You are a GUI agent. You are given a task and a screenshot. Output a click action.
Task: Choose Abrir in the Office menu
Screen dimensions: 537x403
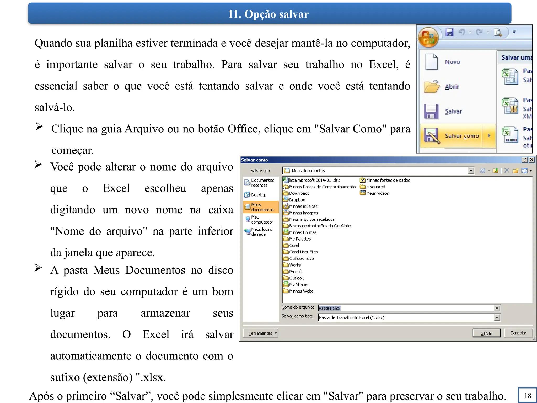click(458, 87)
